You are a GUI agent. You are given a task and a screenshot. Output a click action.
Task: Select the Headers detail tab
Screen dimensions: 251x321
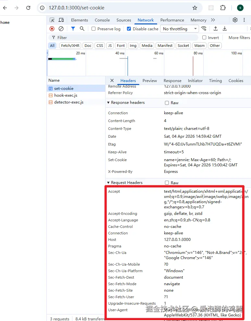[128, 81]
